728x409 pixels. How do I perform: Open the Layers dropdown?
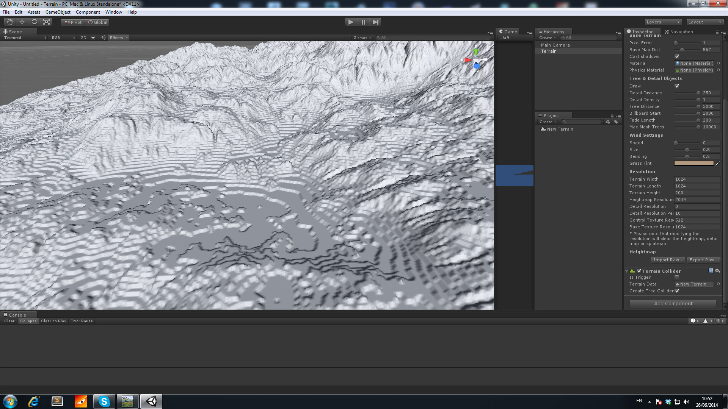click(663, 22)
